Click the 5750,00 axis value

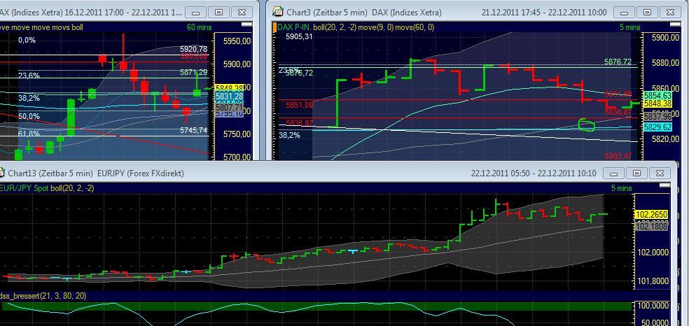237,134
